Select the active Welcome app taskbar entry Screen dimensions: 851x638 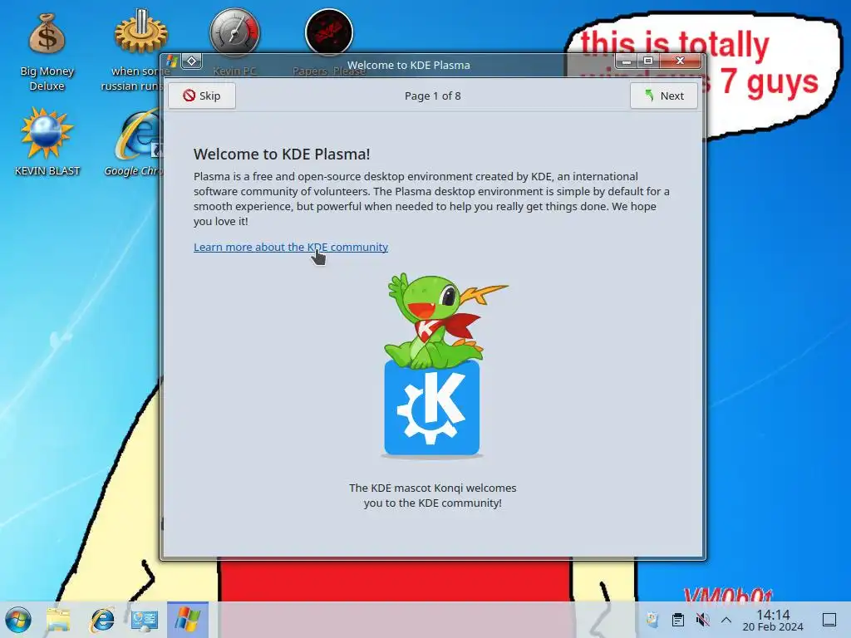click(188, 620)
